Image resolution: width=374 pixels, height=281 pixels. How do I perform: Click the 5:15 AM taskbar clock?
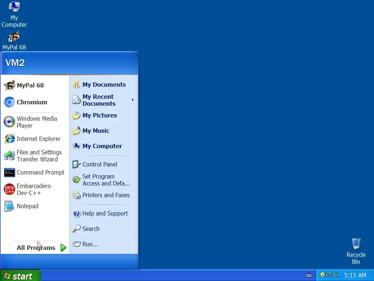pyautogui.click(x=355, y=275)
